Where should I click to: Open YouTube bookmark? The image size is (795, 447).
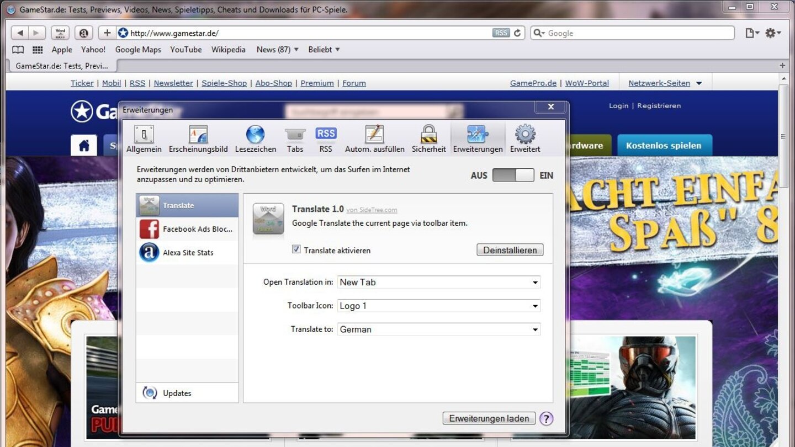(x=186, y=50)
